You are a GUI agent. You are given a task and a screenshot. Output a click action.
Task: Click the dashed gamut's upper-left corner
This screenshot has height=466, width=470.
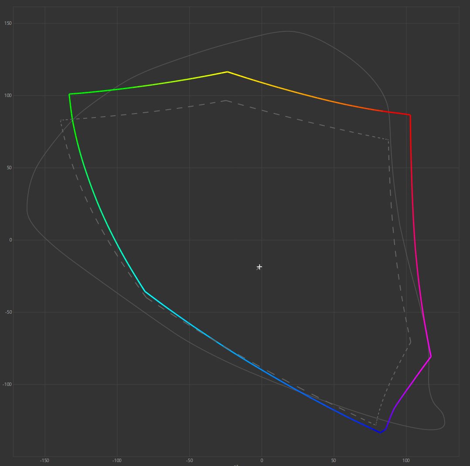61,120
